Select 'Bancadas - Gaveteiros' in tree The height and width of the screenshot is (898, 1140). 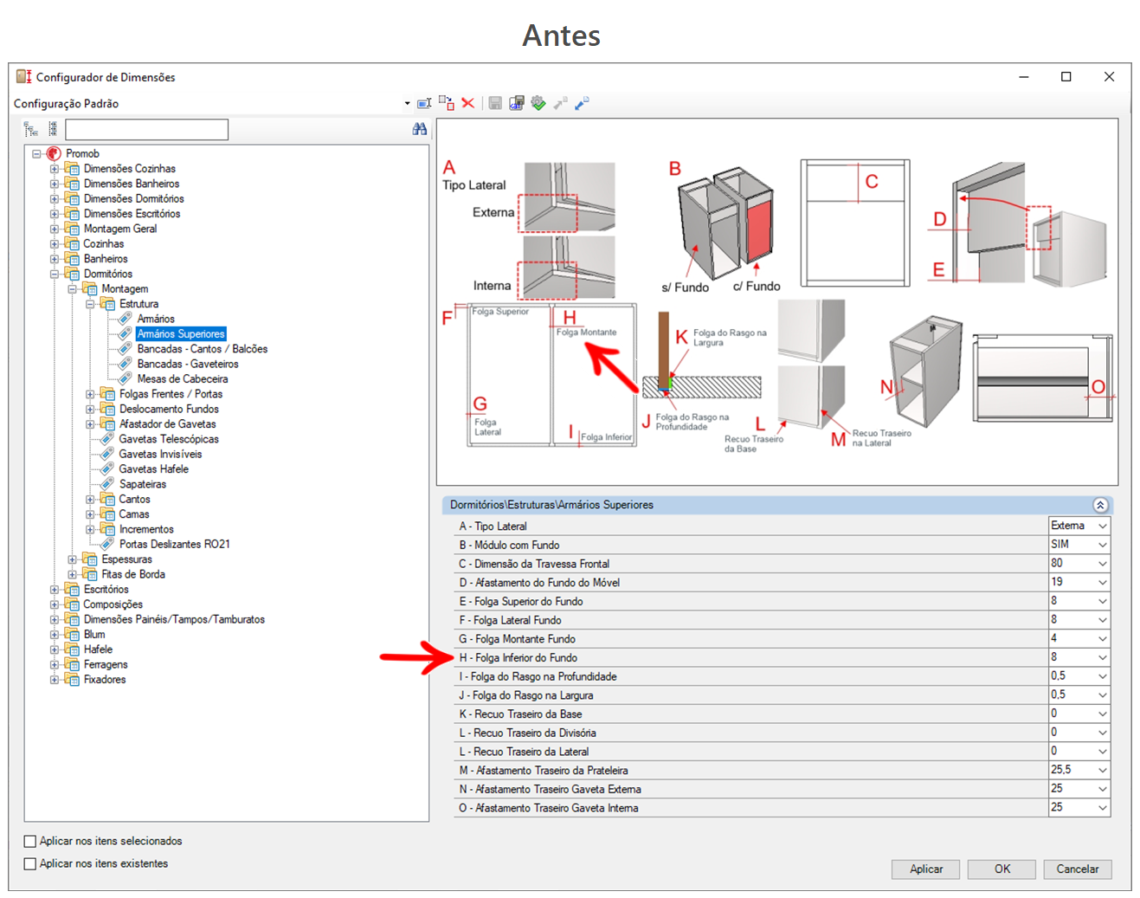pos(188,364)
